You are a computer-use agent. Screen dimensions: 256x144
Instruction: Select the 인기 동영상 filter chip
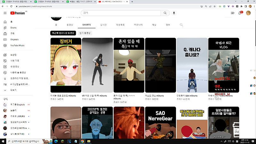(85, 33)
